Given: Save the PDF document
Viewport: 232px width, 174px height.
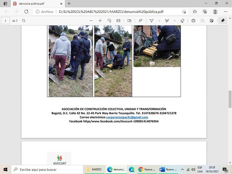Looking at the screenshot, I should (203, 21).
